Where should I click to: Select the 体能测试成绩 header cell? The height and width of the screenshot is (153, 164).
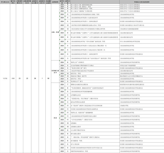(48, 2)
